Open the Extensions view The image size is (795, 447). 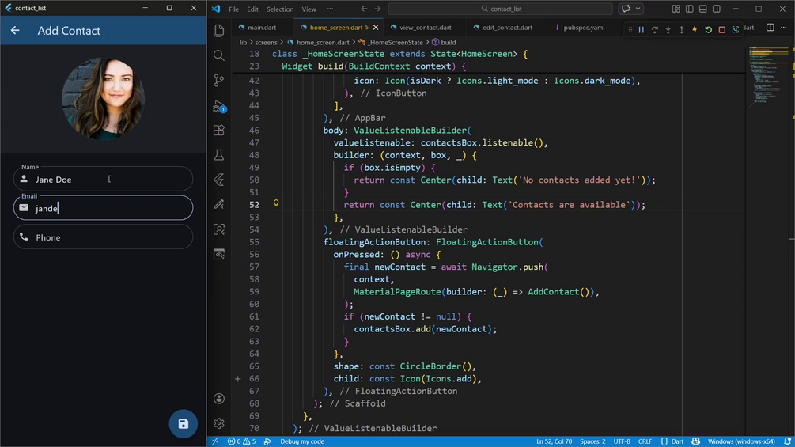click(219, 131)
